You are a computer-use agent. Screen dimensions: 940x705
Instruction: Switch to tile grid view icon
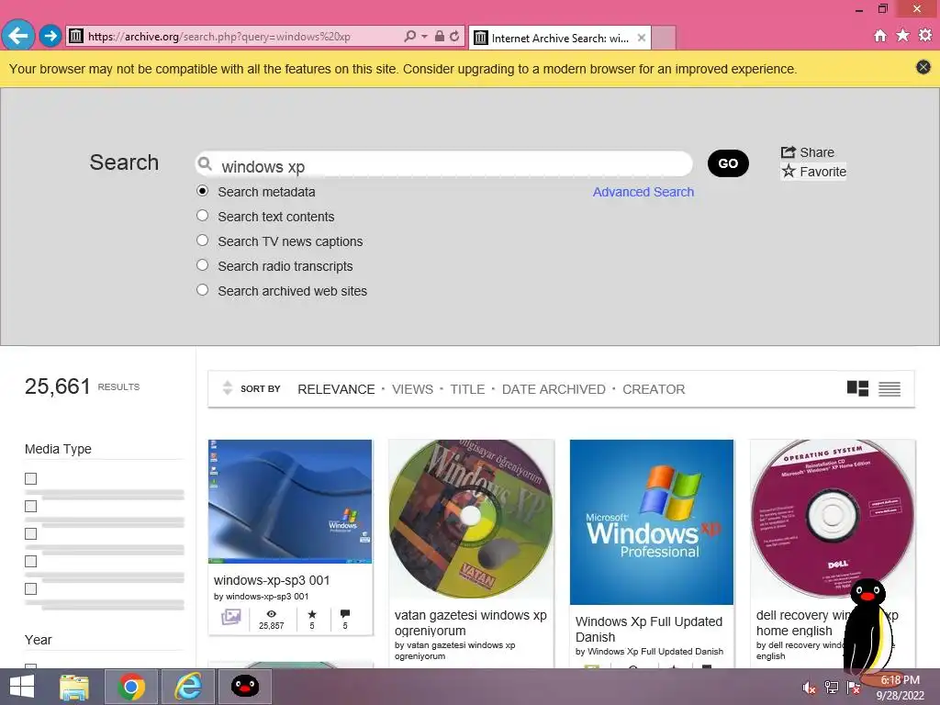click(x=857, y=388)
